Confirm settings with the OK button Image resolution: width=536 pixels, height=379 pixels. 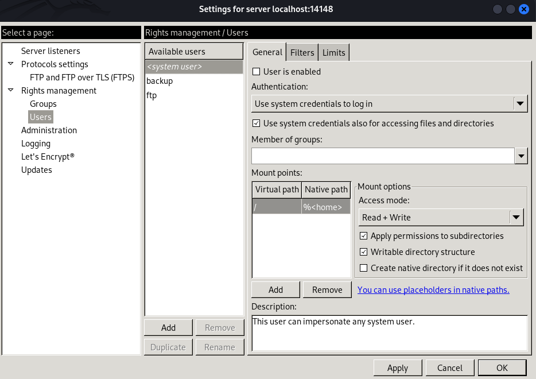(502, 368)
